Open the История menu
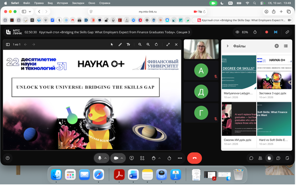Image resolution: width=296 pixels, height=186 pixels. pyautogui.click(x=62, y=3)
